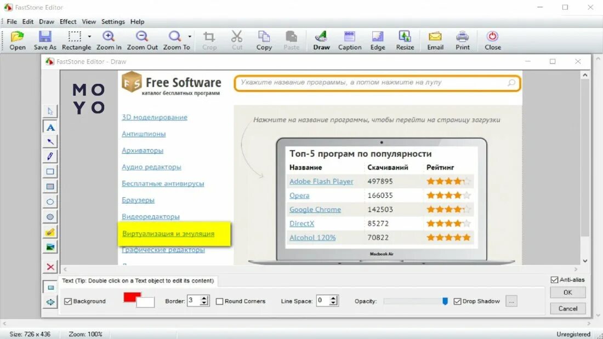Click the Opacity slider handle
The image size is (603, 339).
[x=445, y=301]
